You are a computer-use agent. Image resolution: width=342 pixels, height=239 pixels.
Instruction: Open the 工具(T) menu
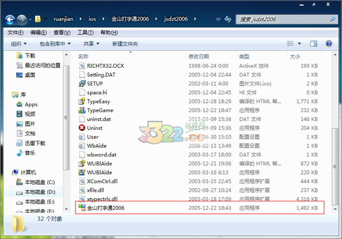pyautogui.click(x=85, y=33)
